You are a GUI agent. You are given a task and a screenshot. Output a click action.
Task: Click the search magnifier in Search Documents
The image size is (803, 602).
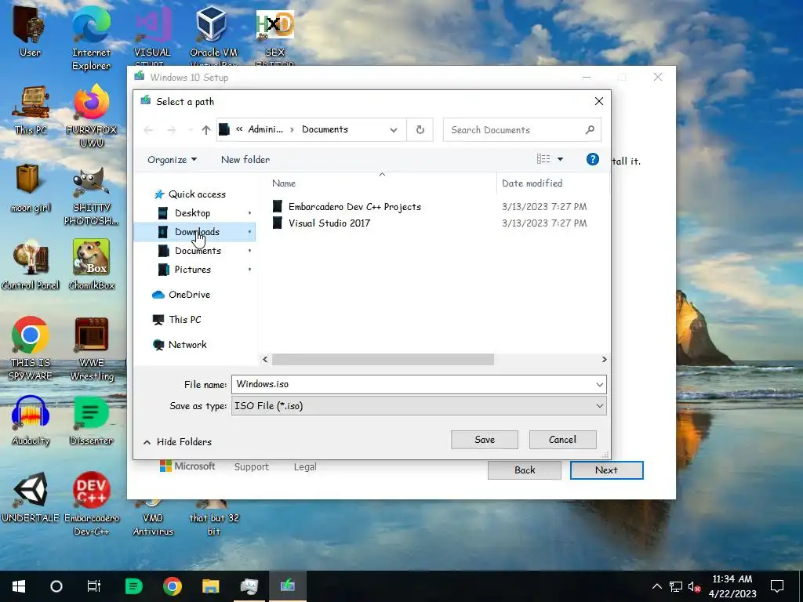(x=590, y=129)
